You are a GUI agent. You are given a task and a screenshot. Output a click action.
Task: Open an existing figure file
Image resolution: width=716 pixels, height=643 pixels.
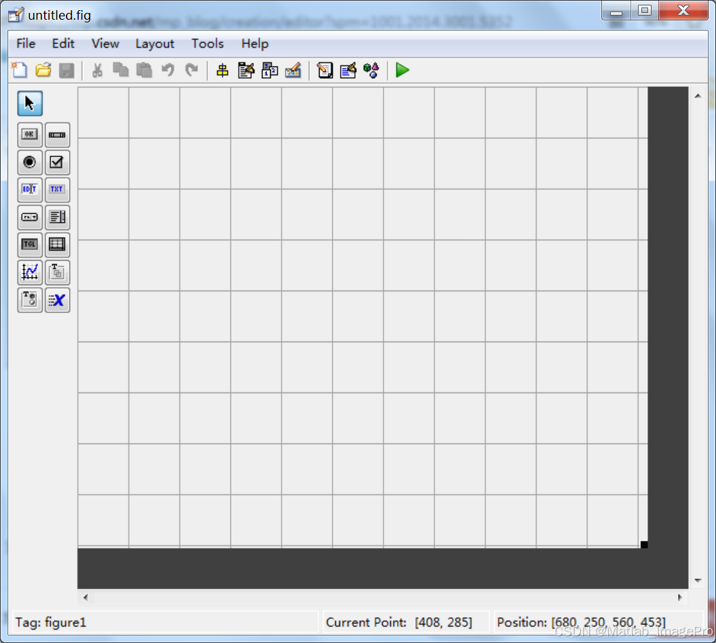[43, 71]
